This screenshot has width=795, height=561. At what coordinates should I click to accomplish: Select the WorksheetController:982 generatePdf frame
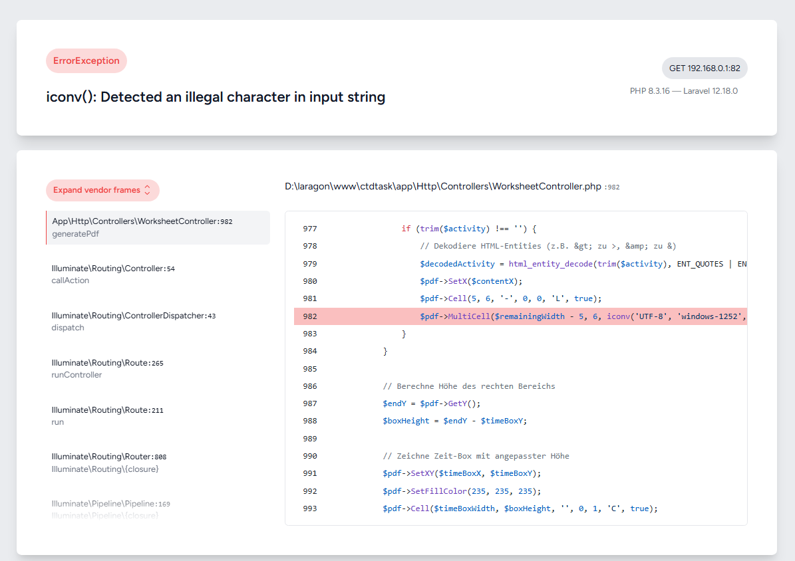point(158,227)
